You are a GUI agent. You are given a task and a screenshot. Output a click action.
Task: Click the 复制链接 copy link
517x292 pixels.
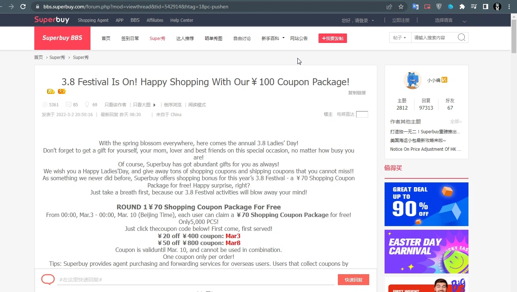point(357,93)
